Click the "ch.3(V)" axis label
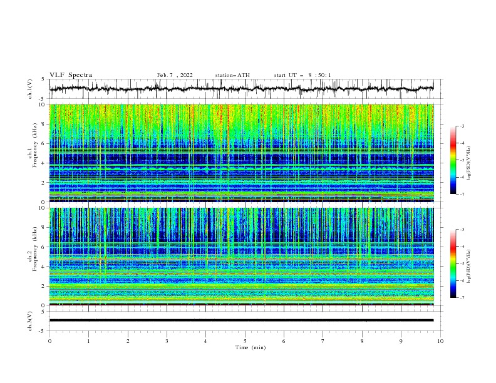496x383 pixels. point(30,321)
